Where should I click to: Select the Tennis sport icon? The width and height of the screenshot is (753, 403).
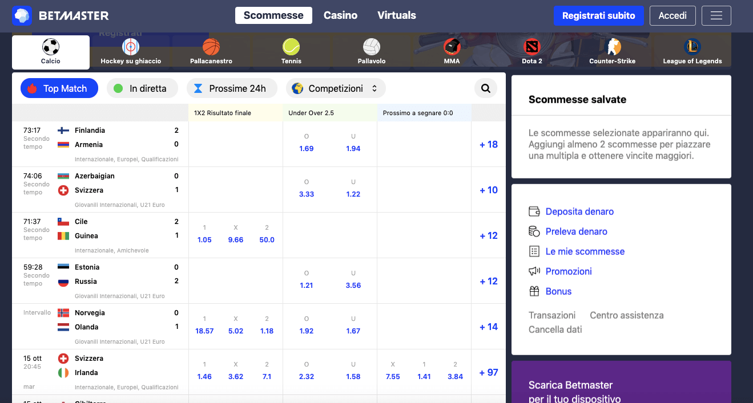click(x=291, y=52)
